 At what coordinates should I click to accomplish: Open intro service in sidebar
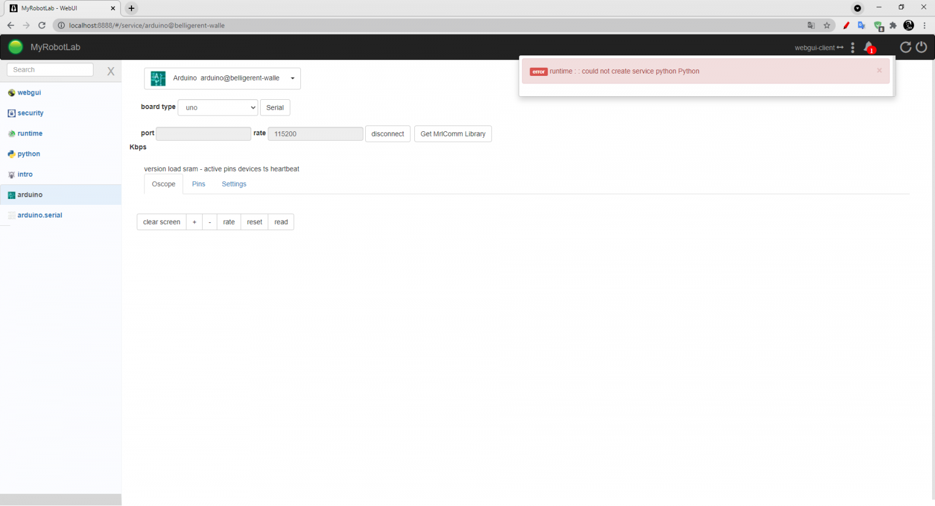[25, 175]
